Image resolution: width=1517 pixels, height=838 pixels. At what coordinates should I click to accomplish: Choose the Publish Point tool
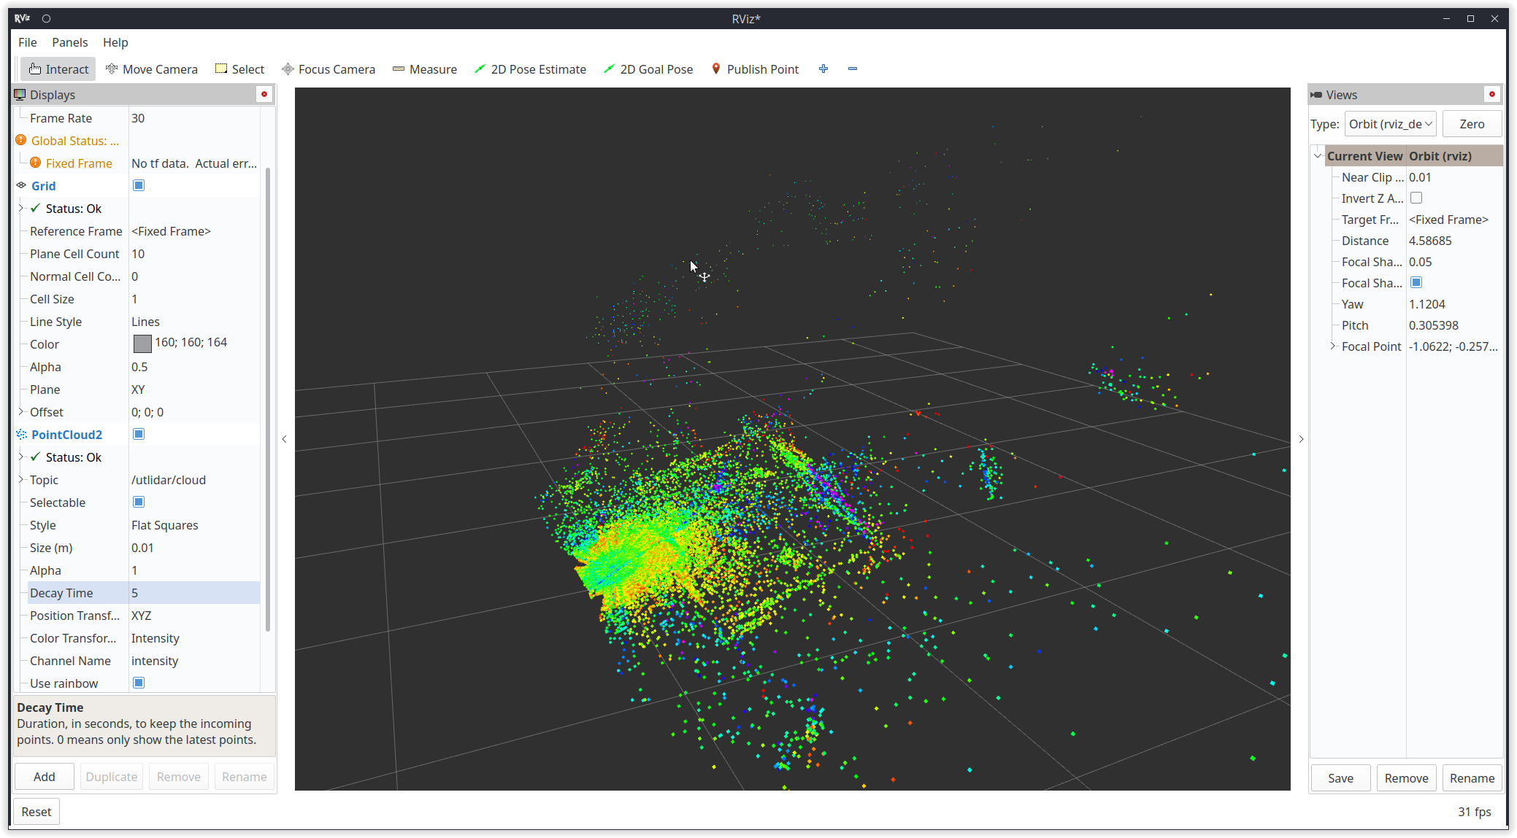(755, 69)
